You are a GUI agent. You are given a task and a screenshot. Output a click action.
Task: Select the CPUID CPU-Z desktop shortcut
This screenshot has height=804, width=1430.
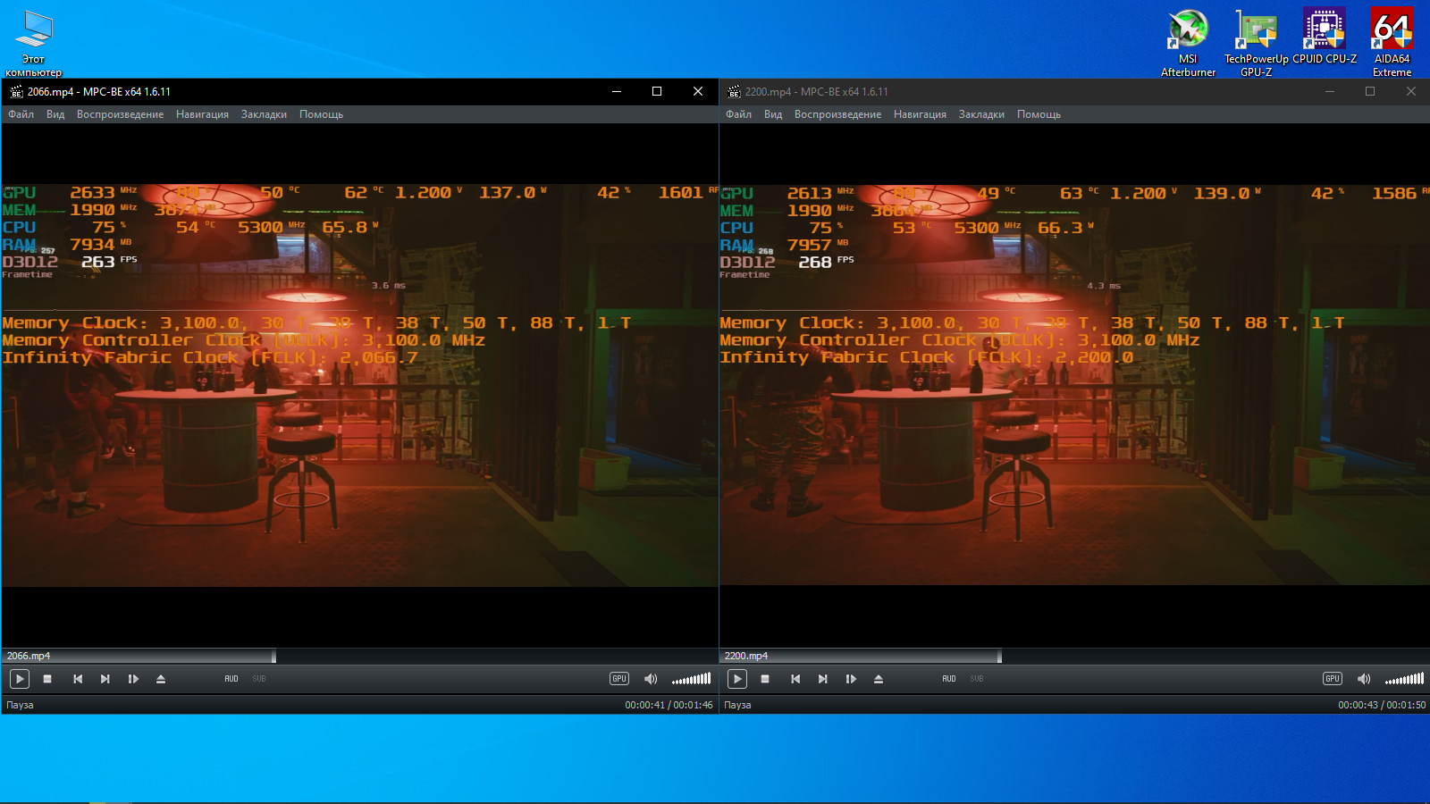(x=1325, y=38)
